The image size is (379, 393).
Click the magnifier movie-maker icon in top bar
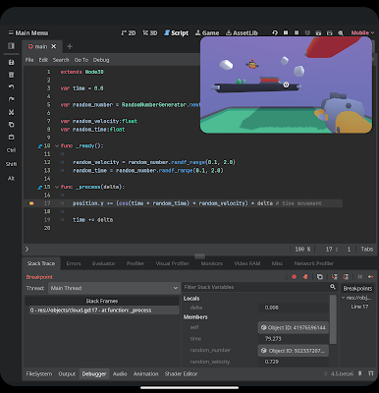point(341,32)
